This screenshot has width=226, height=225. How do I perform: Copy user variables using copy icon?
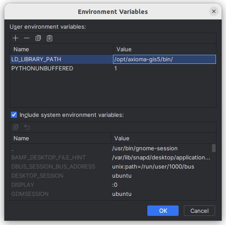tap(38, 38)
